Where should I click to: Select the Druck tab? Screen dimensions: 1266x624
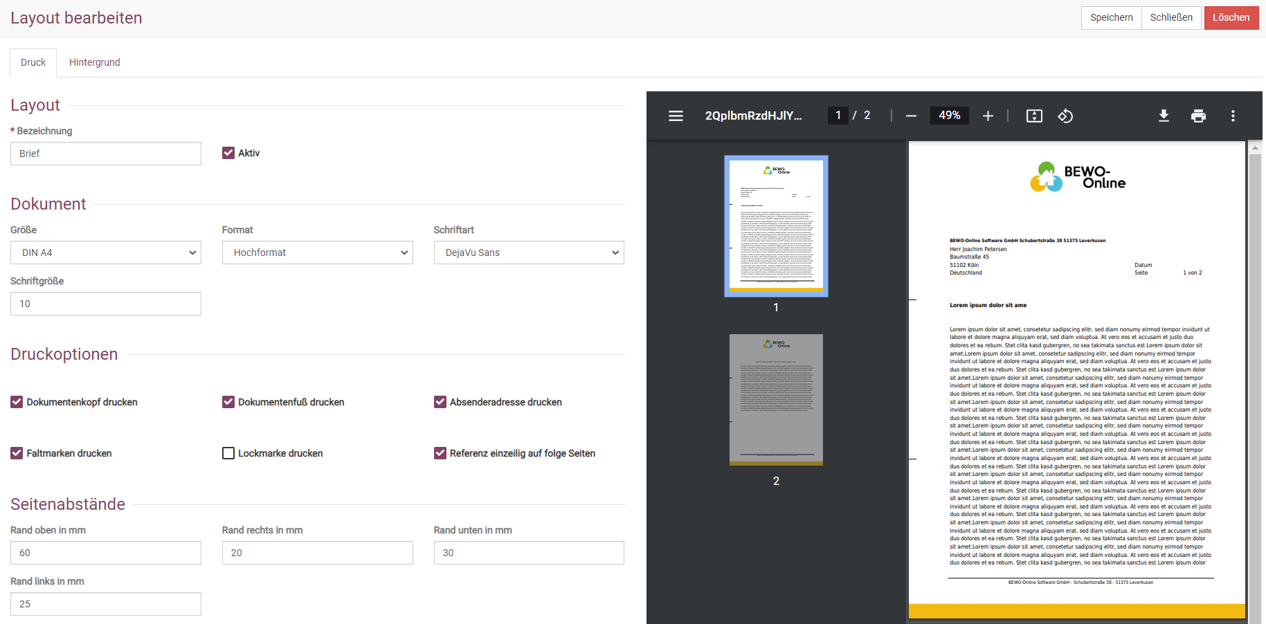33,62
